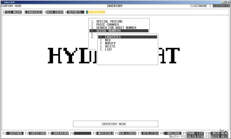
Task: Open the File Maint menu
Action: point(13,12)
